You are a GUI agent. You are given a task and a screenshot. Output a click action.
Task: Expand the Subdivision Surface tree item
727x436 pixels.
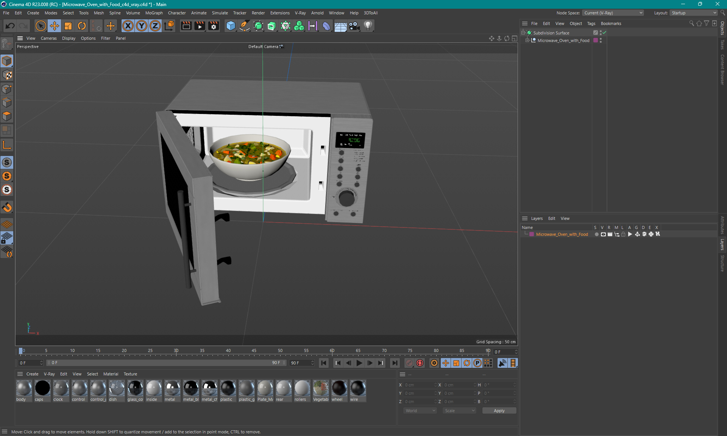coord(523,33)
